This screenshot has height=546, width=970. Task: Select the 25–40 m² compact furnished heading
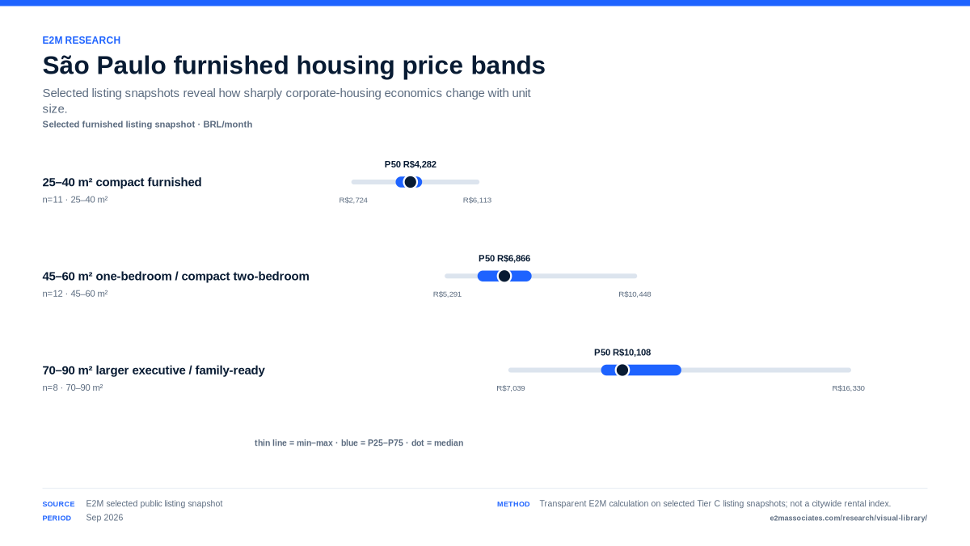(x=122, y=182)
